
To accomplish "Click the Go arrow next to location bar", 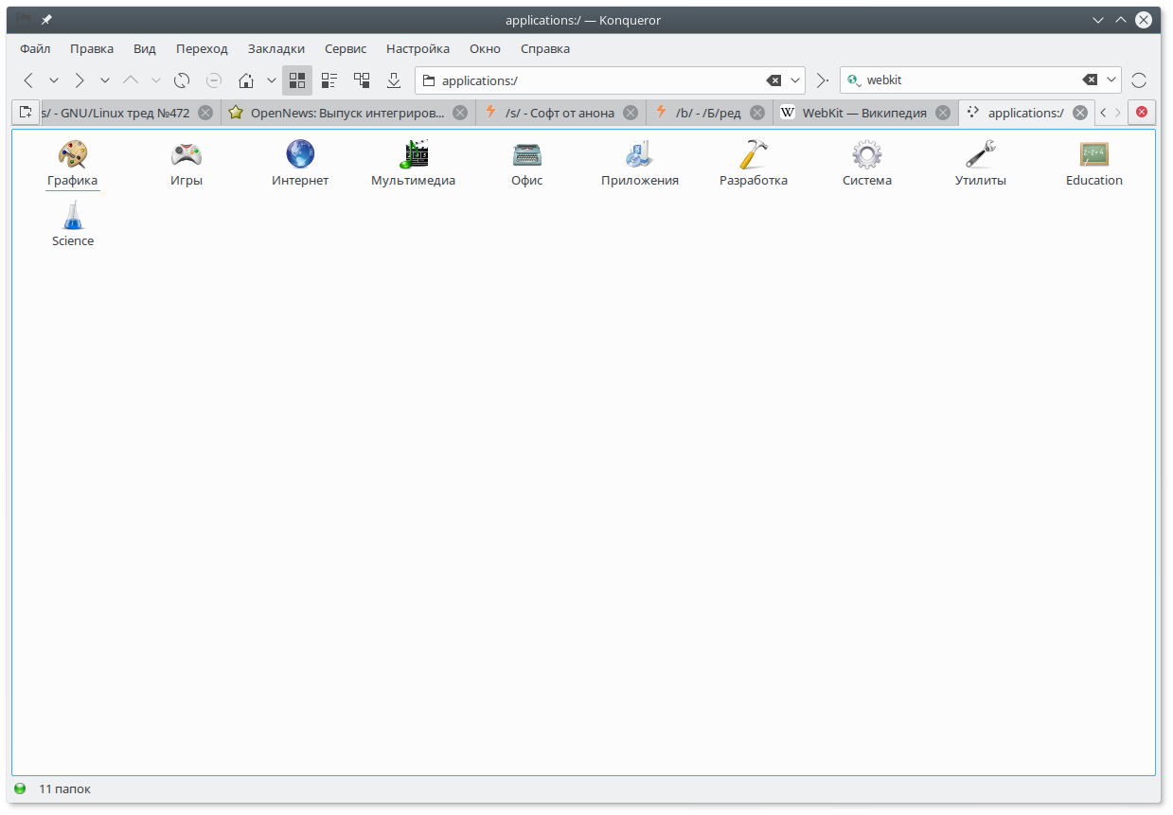I will [822, 80].
